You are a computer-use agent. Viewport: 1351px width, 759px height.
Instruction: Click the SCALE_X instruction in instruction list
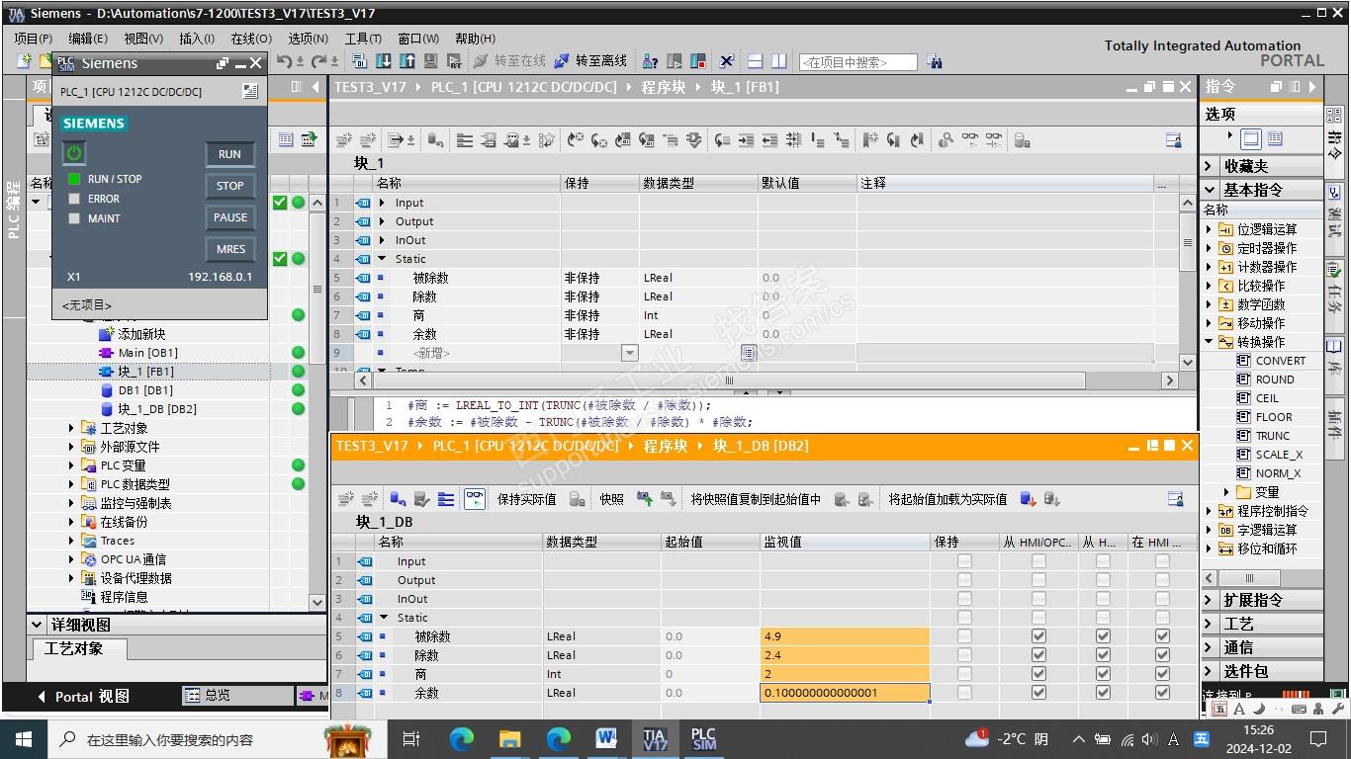coord(1279,455)
